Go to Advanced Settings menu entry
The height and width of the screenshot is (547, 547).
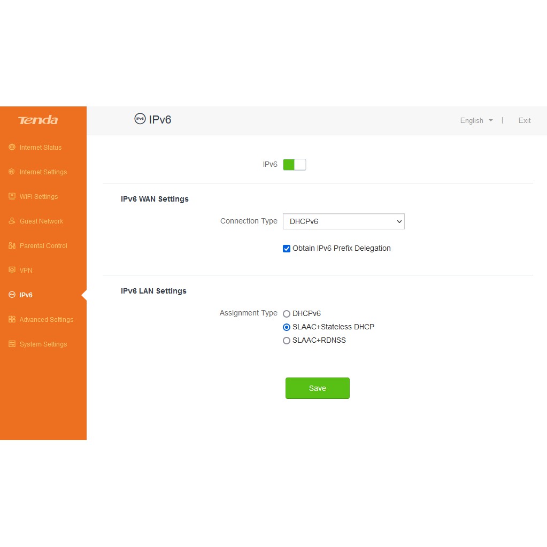point(47,320)
